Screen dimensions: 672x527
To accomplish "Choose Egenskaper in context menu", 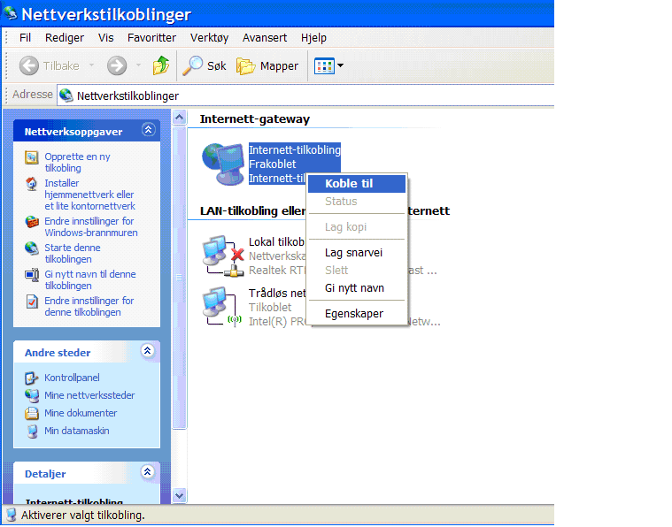I will [357, 314].
